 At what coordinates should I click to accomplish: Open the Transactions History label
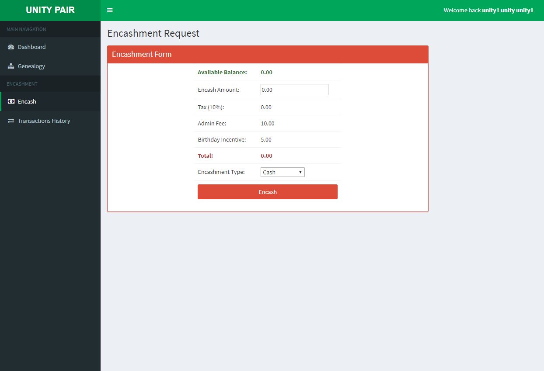click(44, 121)
